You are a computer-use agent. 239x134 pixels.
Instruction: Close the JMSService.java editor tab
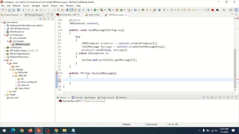coord(126,15)
